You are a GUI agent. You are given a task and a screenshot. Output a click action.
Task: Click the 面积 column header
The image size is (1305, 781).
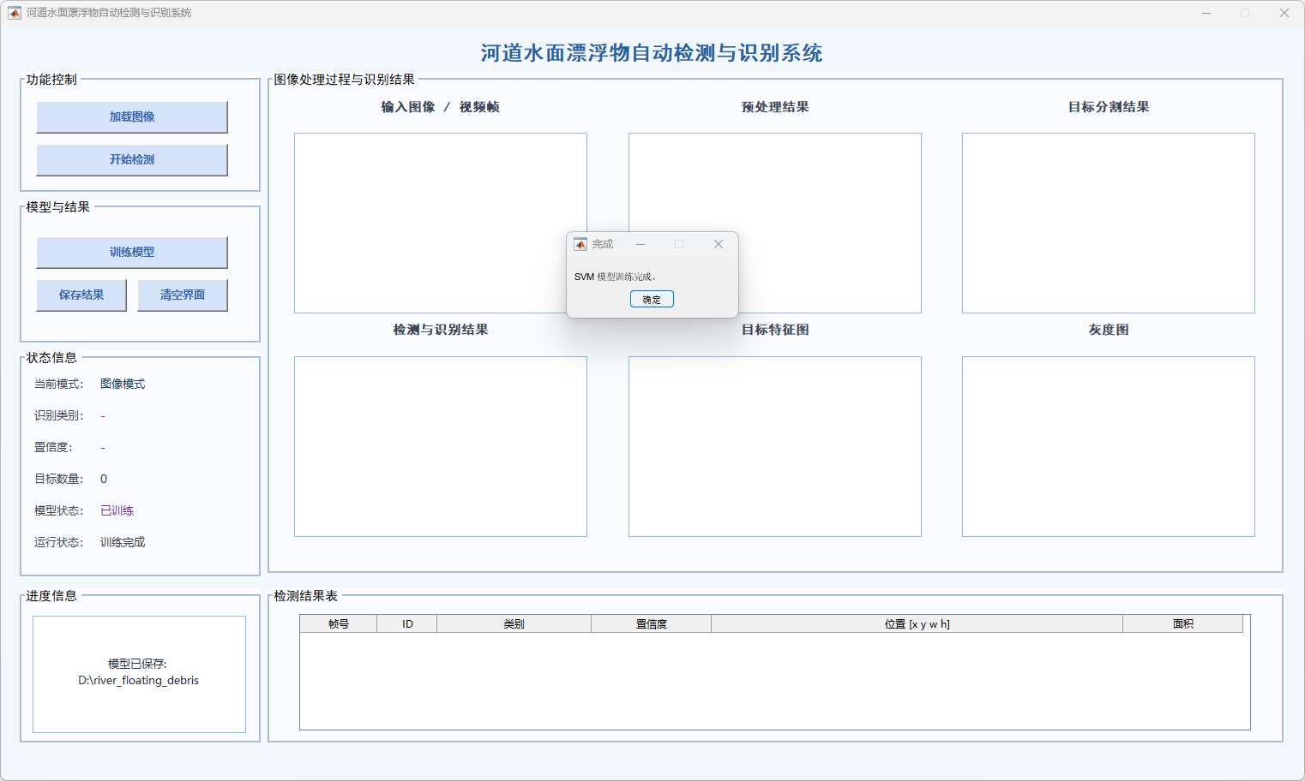1182,624
